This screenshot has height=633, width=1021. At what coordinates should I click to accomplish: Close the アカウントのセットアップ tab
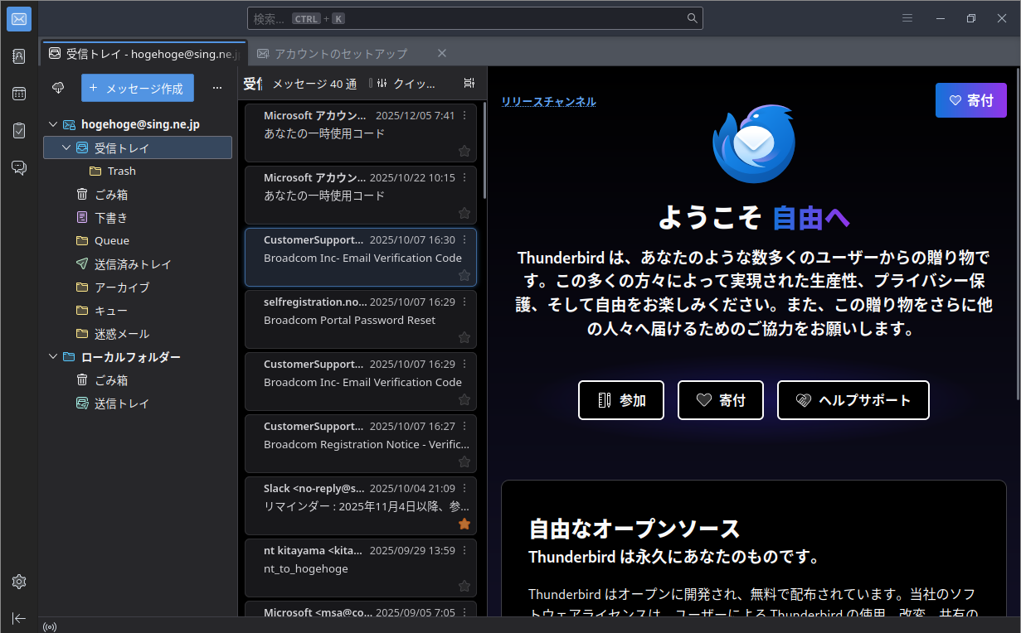pos(442,53)
